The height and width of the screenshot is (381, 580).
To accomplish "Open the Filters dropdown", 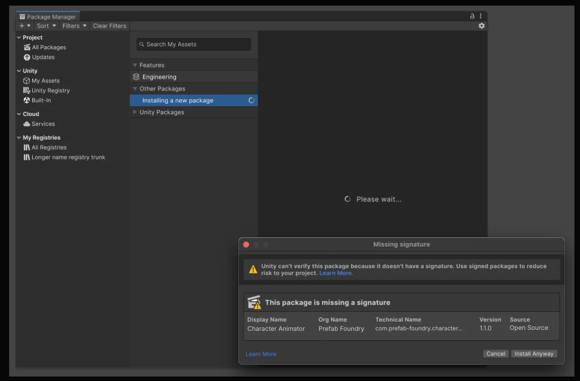I will click(74, 26).
